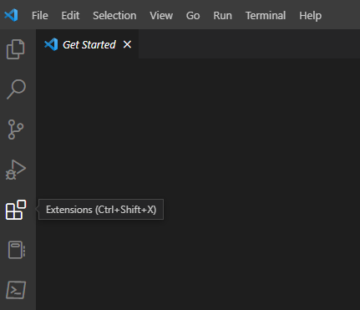Open the Edit menu
Image resolution: width=360 pixels, height=310 pixels.
click(70, 15)
